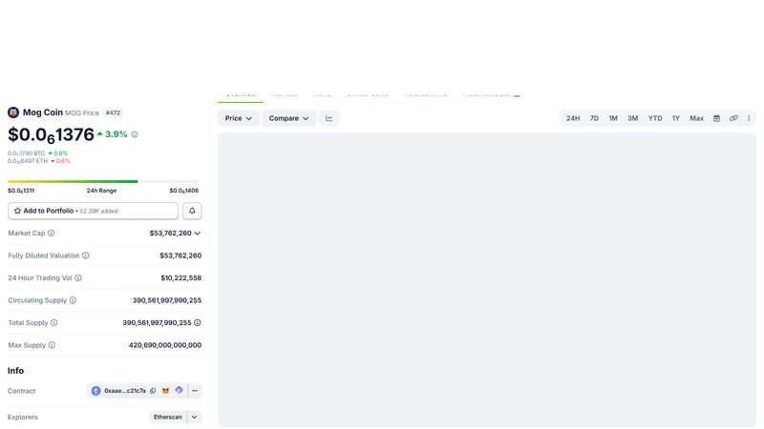
Task: Open the Circulating Supply info icon
Action: [x=74, y=300]
